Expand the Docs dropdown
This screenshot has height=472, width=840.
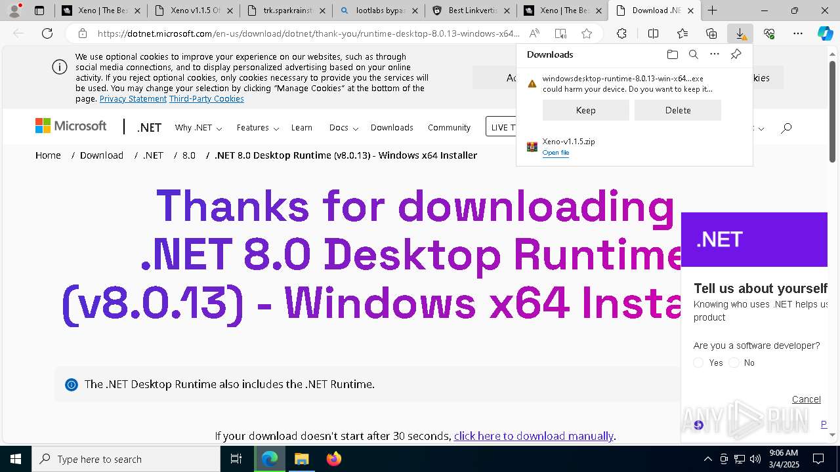343,128
